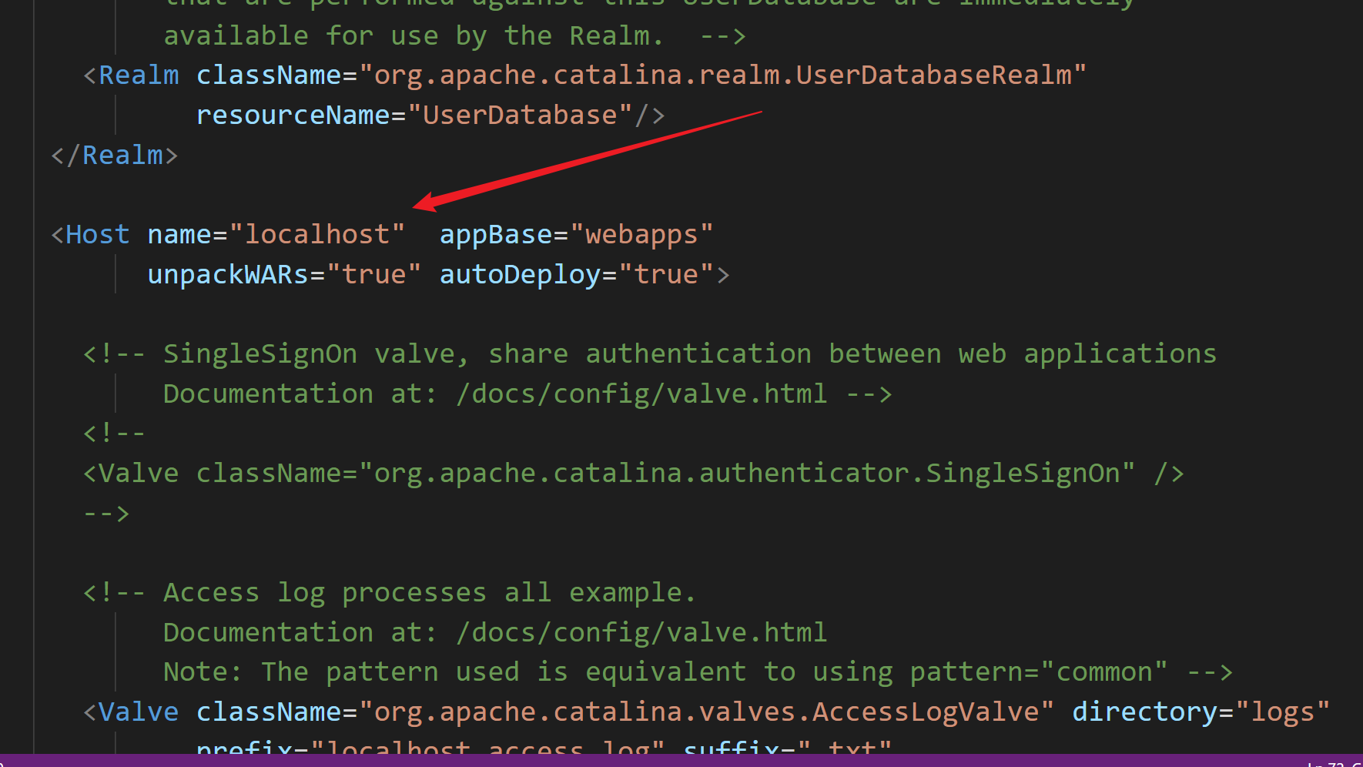Click the "true" value of unpackWARs
The height and width of the screenshot is (767, 1363).
click(373, 275)
